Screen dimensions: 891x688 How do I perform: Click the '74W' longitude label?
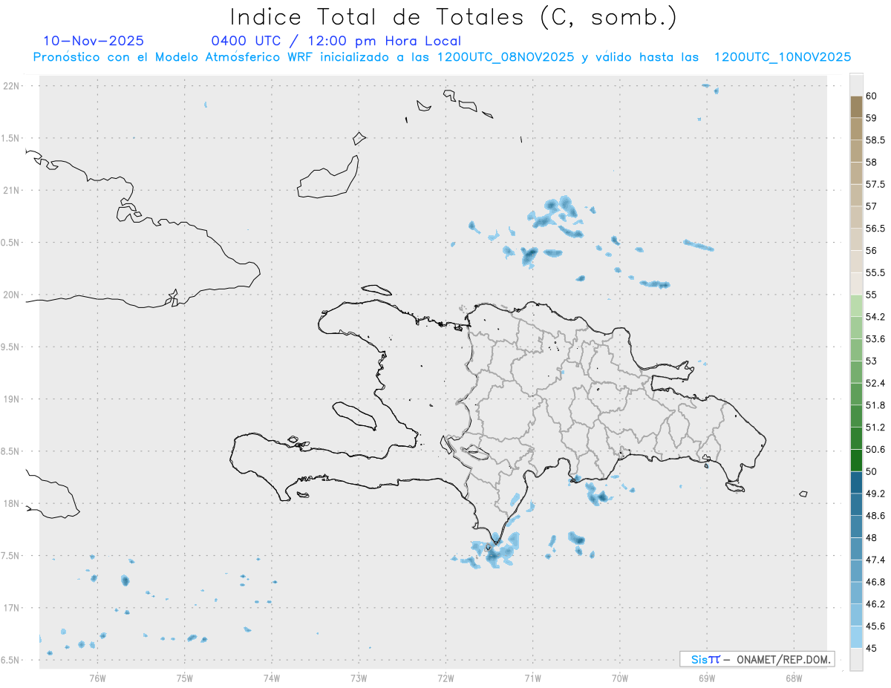[272, 678]
